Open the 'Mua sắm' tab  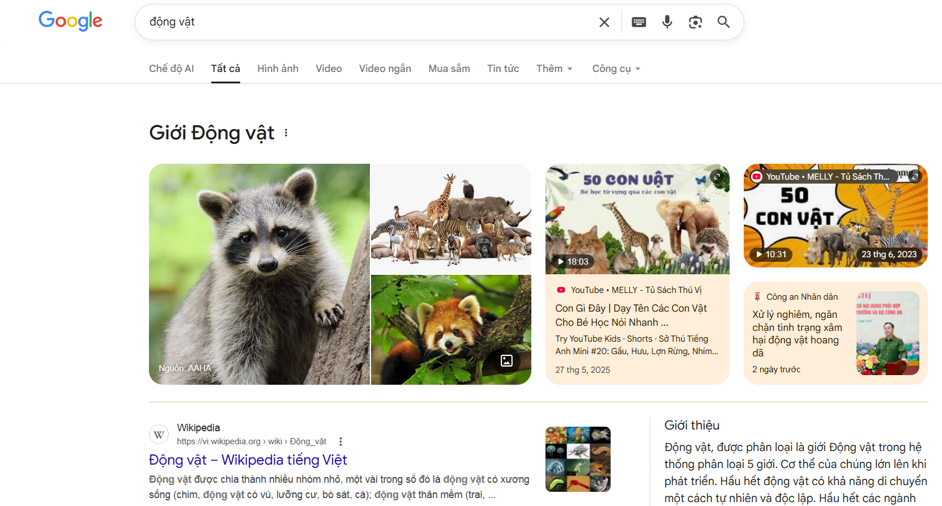(449, 69)
